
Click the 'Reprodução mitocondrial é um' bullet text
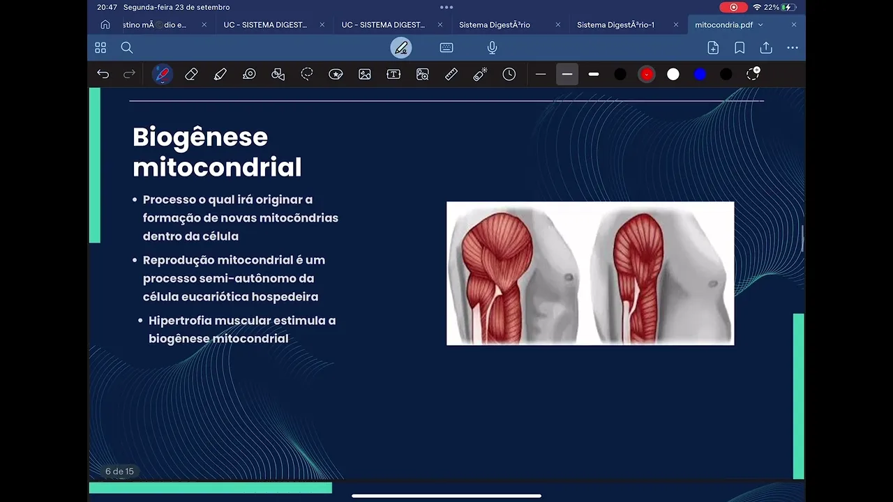pyautogui.click(x=234, y=259)
